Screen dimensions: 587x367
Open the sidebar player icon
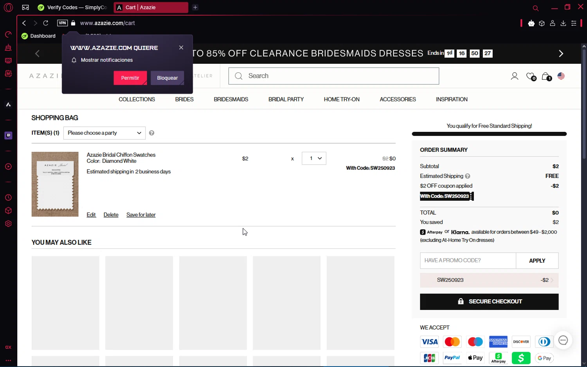(8, 167)
